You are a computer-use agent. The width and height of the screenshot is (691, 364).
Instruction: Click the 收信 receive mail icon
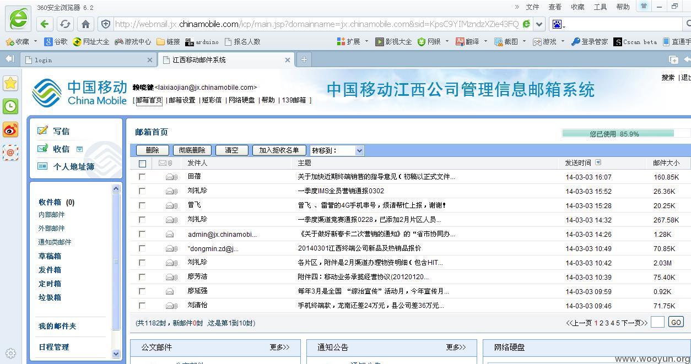coord(42,148)
